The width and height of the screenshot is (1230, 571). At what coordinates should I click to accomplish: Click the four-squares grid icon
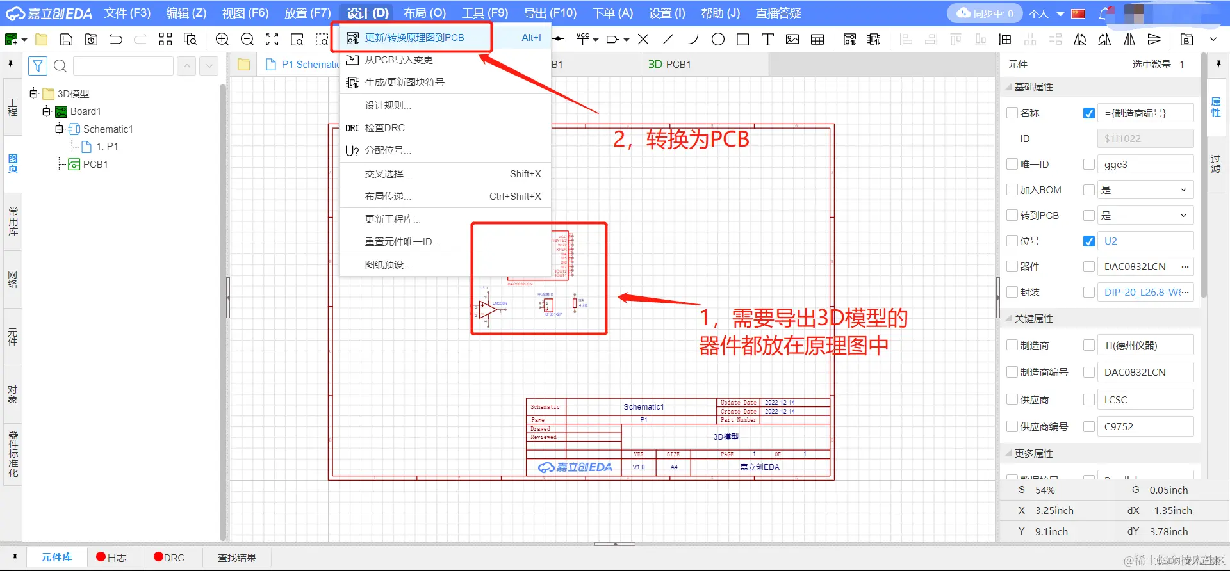pyautogui.click(x=165, y=40)
